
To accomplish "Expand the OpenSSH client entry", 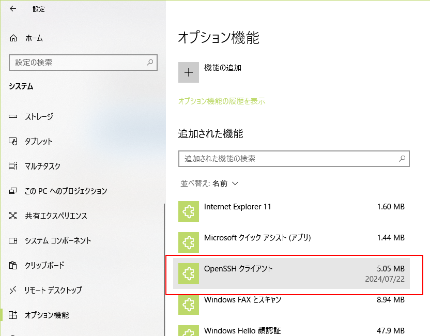I will click(289, 273).
